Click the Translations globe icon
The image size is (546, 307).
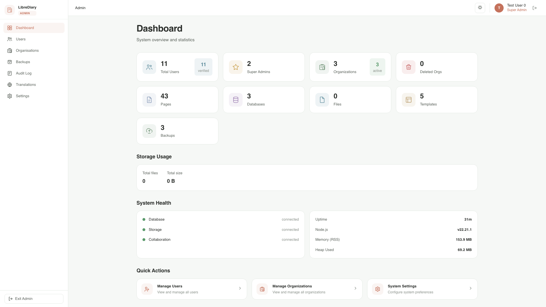pos(10,84)
